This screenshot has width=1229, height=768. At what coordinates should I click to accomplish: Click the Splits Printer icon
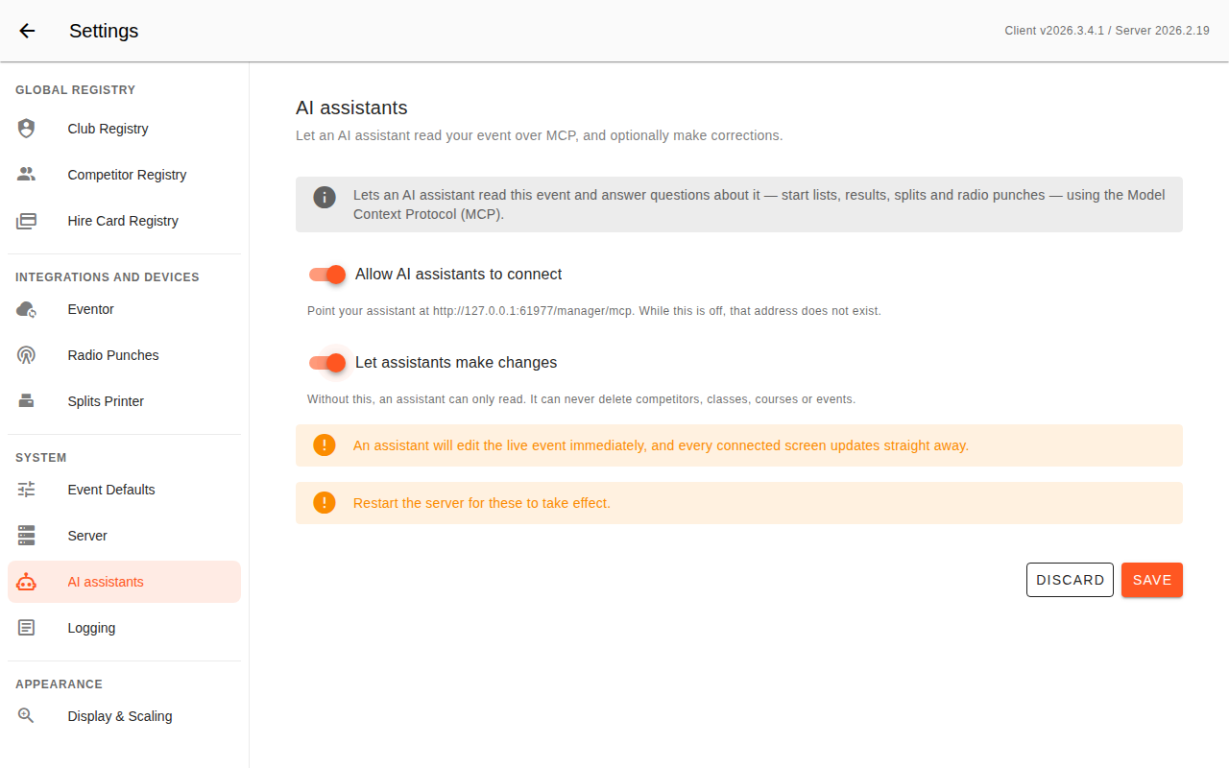(26, 401)
